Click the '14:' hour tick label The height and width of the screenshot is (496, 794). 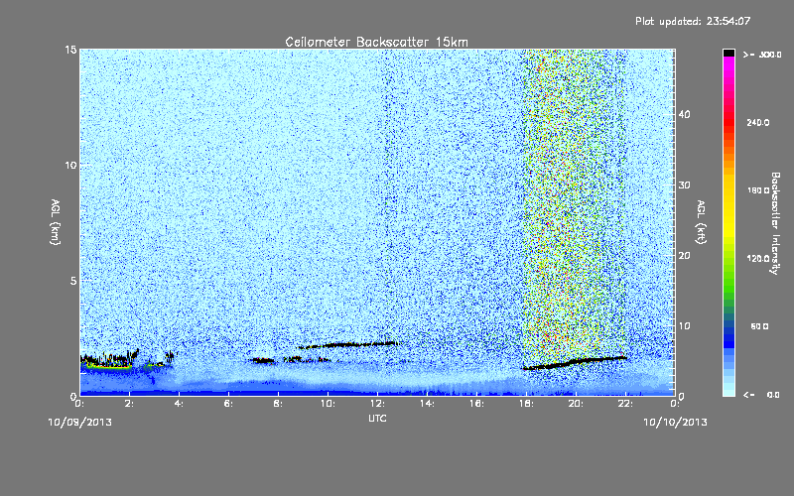point(427,404)
